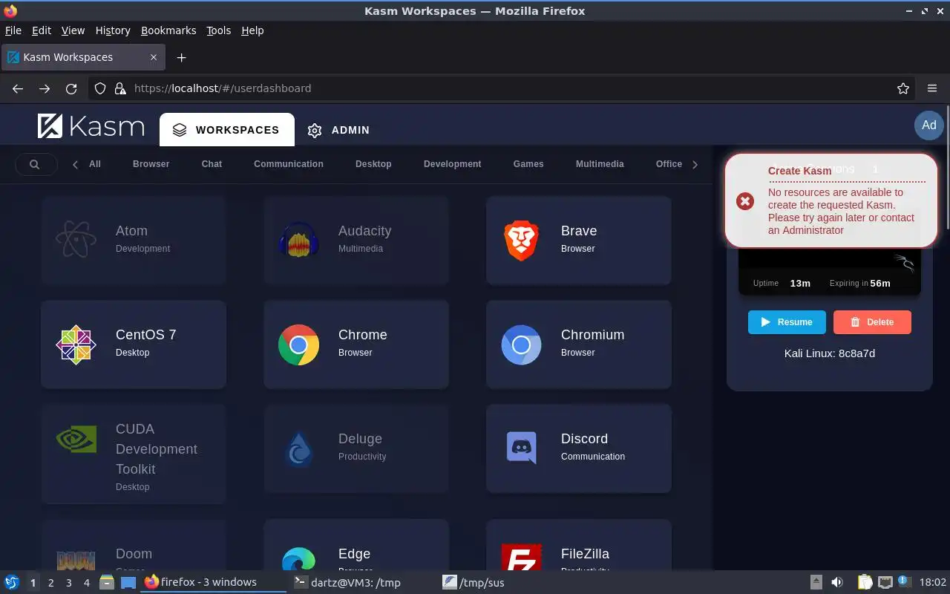
Task: Click the Deluge droplet icon
Action: tap(298, 448)
